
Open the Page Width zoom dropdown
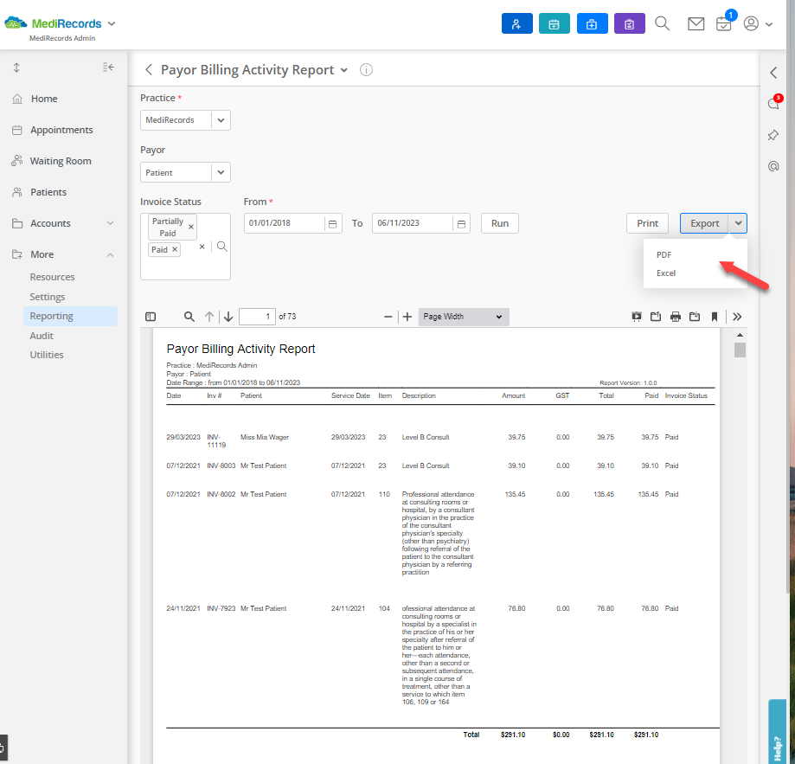point(463,317)
